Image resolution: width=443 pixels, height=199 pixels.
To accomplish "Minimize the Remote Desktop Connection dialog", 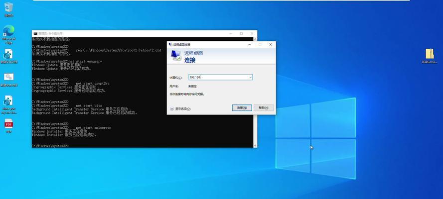I will click(x=250, y=45).
